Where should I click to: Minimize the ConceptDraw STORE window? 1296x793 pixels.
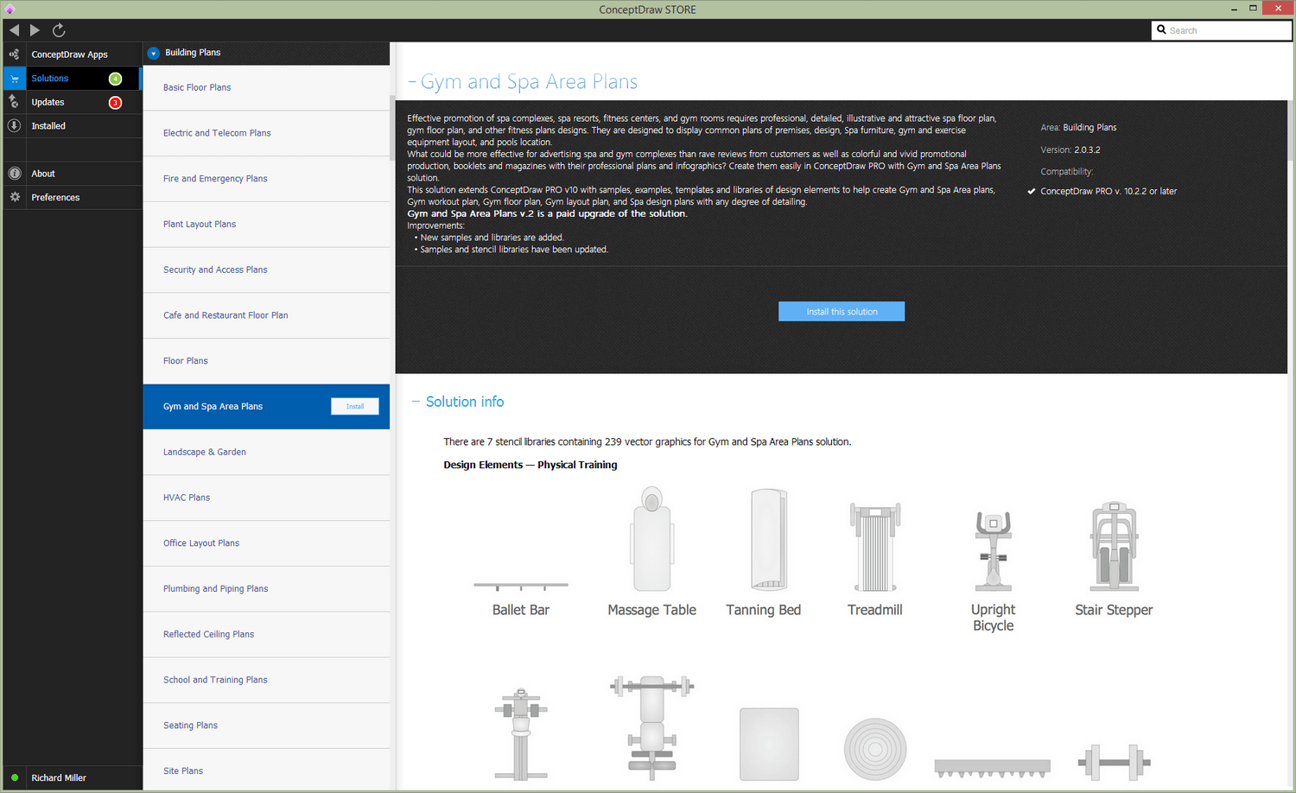click(x=1234, y=9)
